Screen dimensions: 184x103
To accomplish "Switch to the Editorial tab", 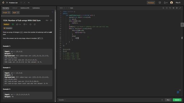I will pos(15,8).
